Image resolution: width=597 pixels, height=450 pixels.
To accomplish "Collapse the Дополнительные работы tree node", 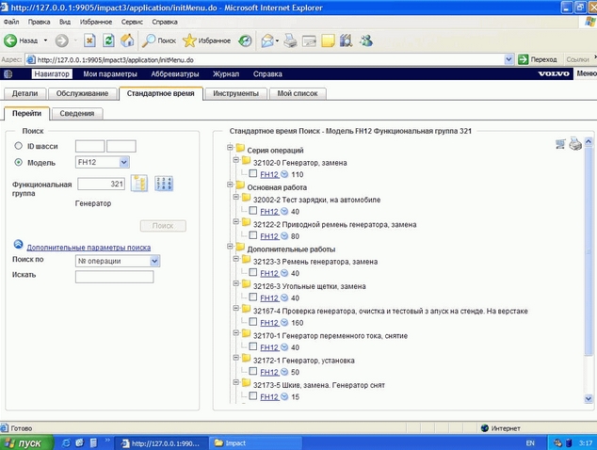I will [x=230, y=247].
